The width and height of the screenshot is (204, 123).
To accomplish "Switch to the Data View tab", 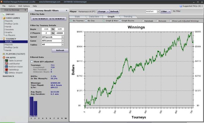I will point(94,17).
